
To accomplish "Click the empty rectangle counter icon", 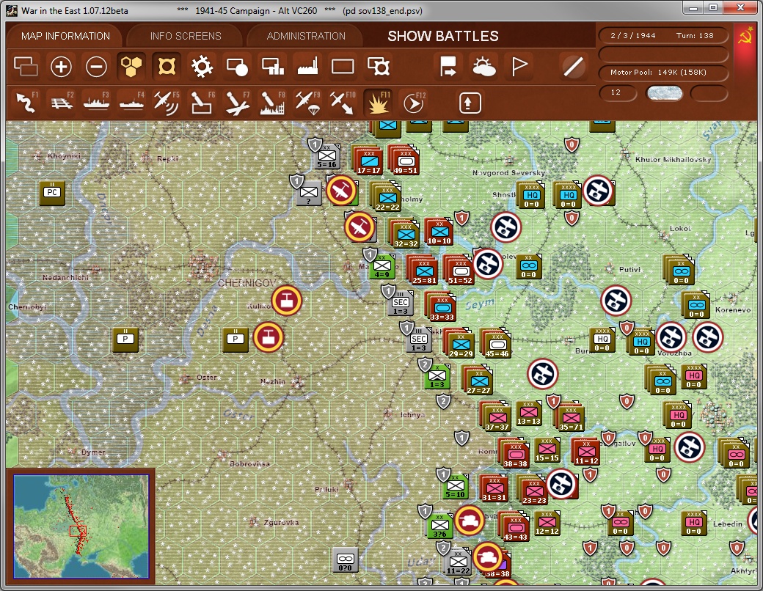I will (343, 66).
